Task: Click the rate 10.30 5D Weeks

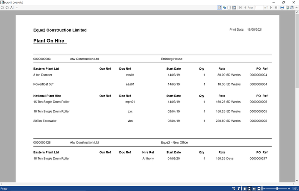Action: [229, 84]
